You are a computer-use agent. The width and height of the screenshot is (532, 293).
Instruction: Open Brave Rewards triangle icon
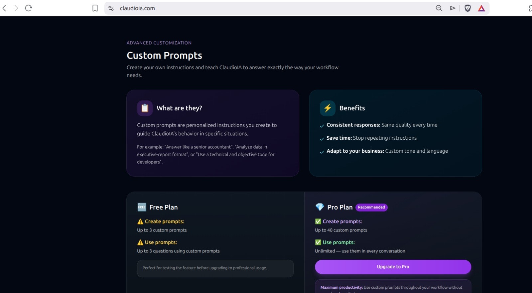coord(481,8)
